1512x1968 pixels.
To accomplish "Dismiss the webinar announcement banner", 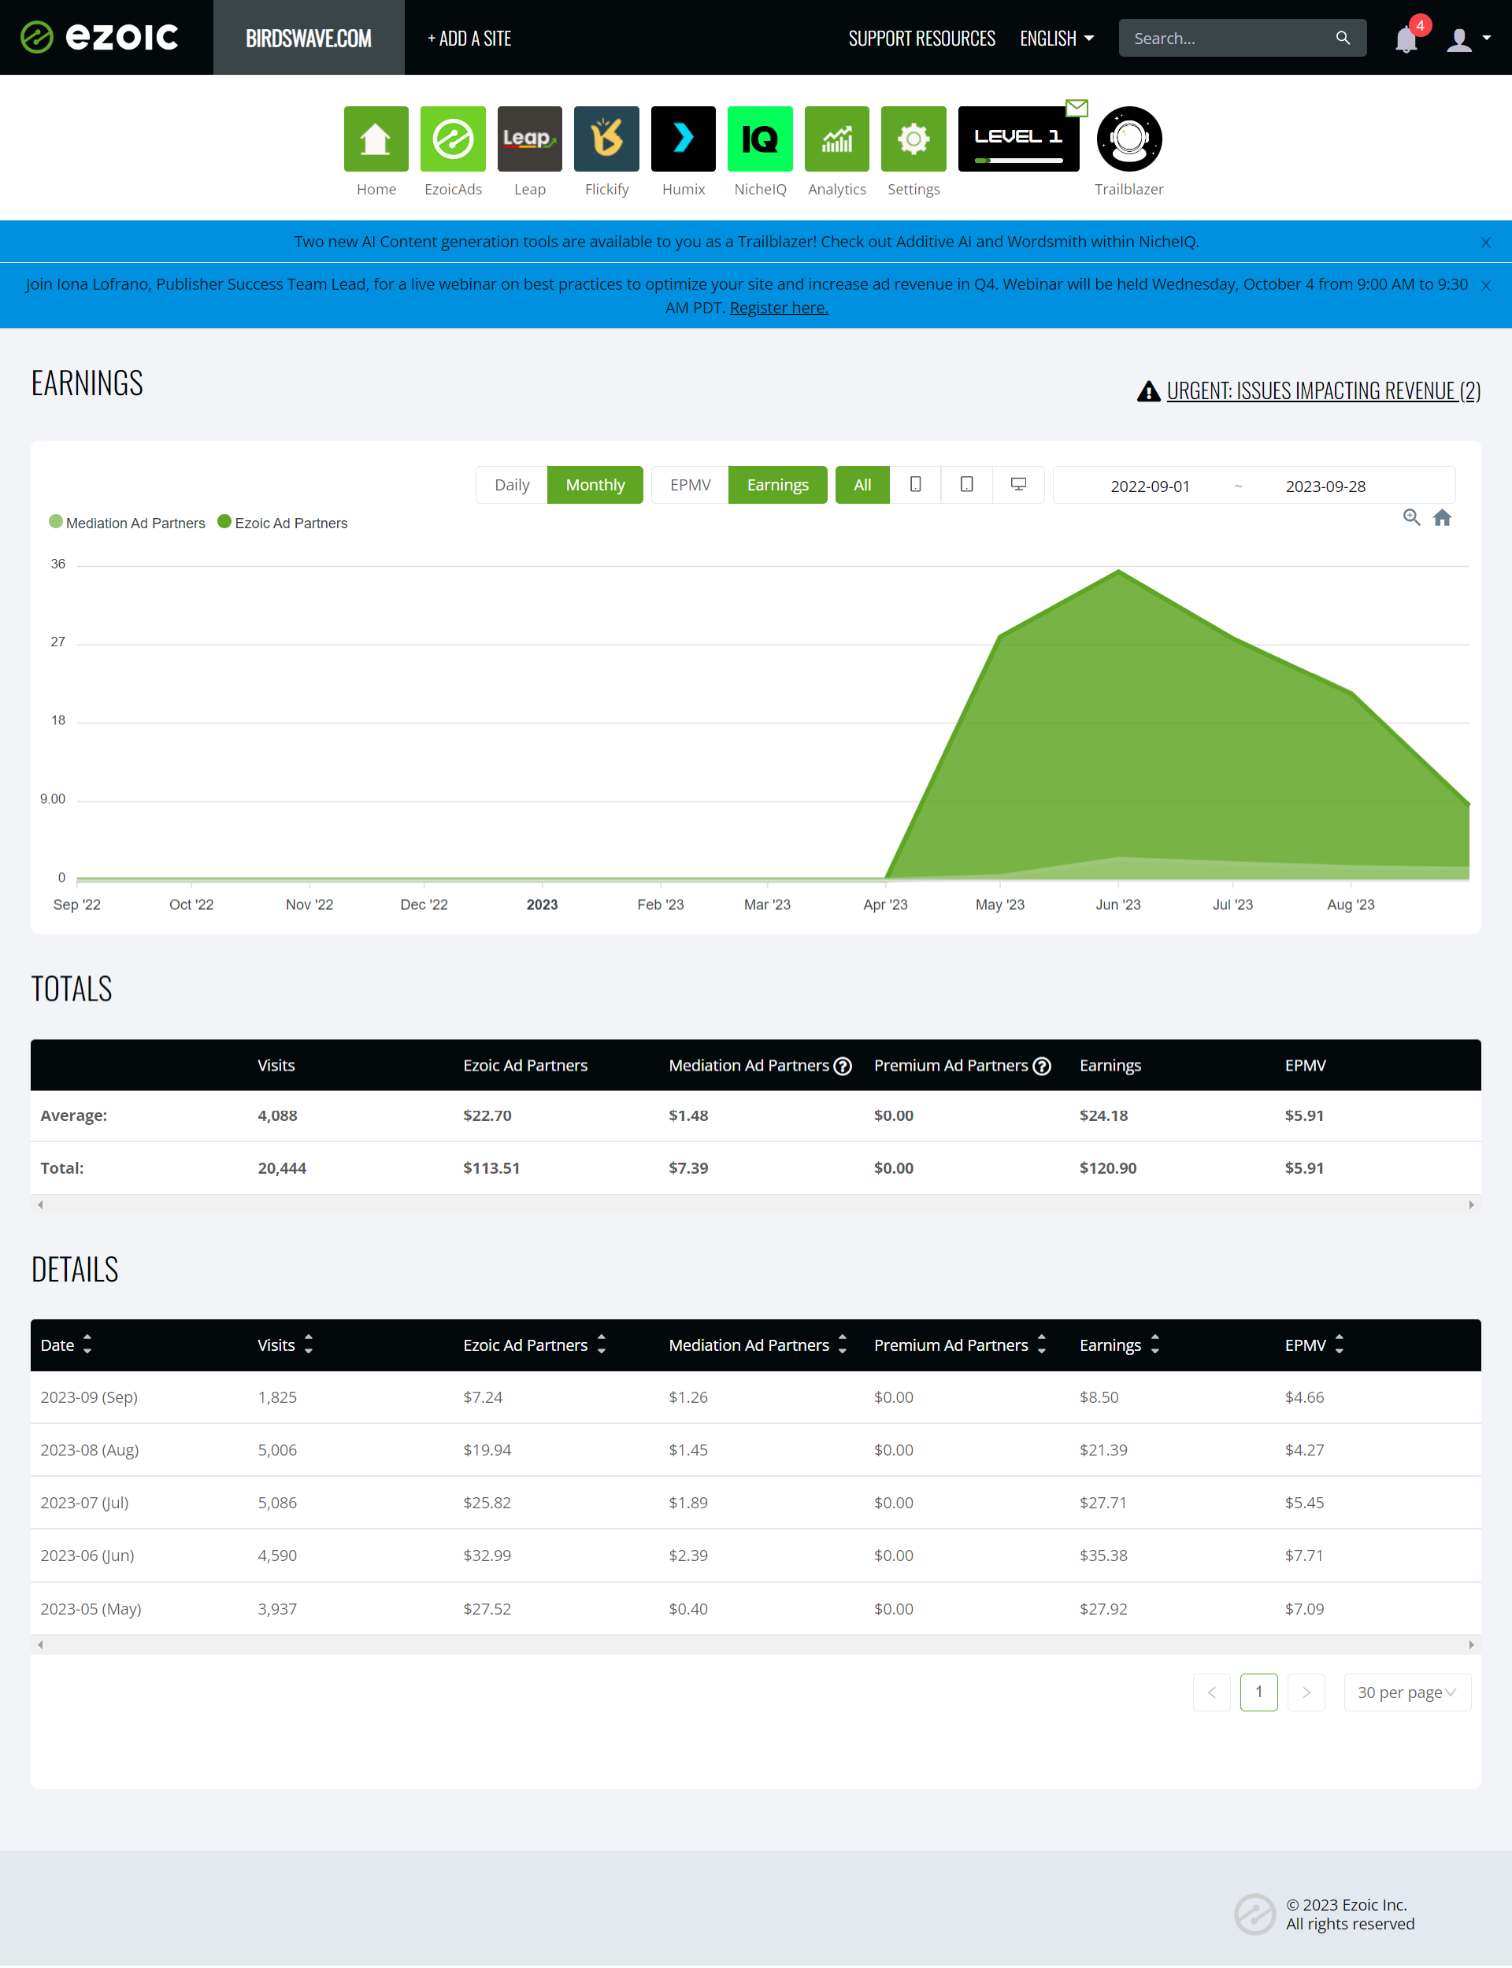I will 1485,286.
